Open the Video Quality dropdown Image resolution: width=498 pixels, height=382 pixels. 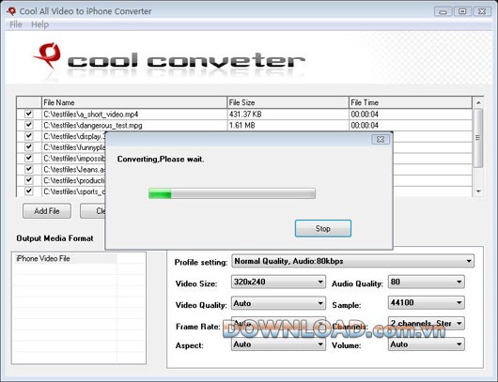click(278, 303)
